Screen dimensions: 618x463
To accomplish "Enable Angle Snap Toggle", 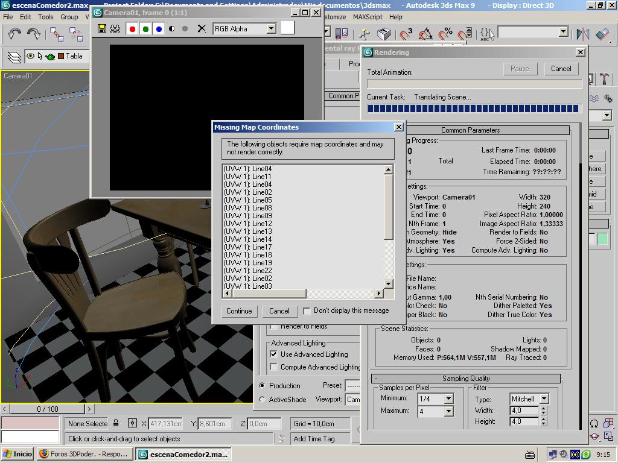I will 425,34.
